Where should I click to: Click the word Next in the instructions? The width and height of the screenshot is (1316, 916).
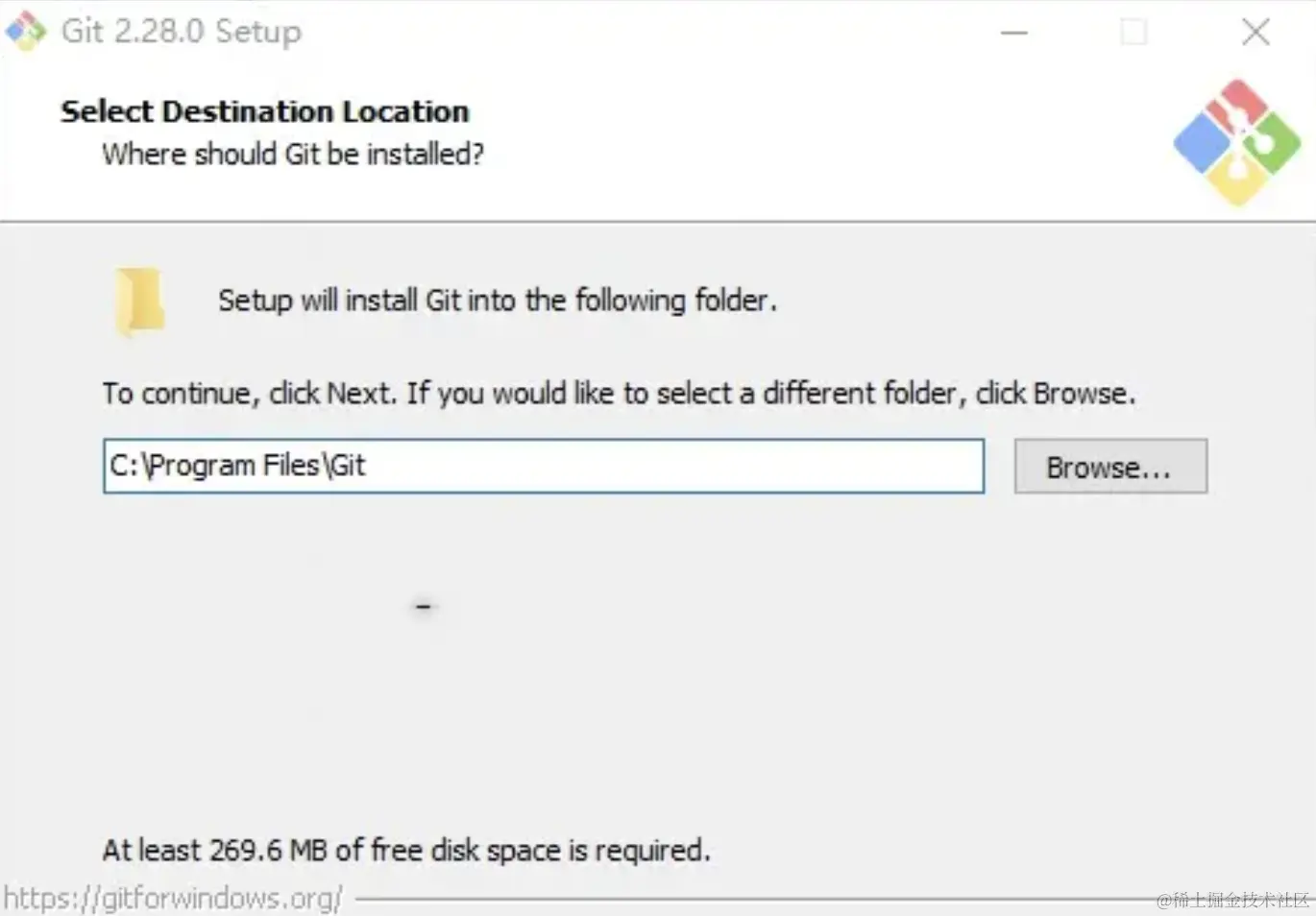coord(360,394)
